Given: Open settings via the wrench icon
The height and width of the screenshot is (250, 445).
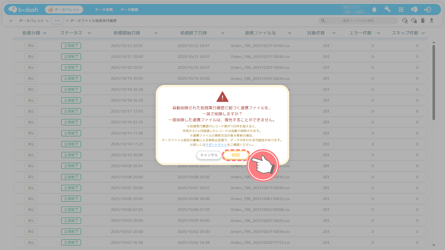Looking at the screenshot, I should 387,10.
